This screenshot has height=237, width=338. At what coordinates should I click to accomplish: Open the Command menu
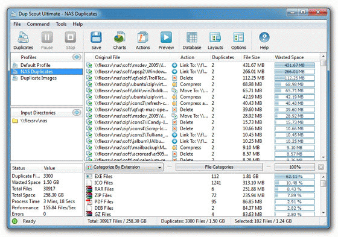point(38,24)
